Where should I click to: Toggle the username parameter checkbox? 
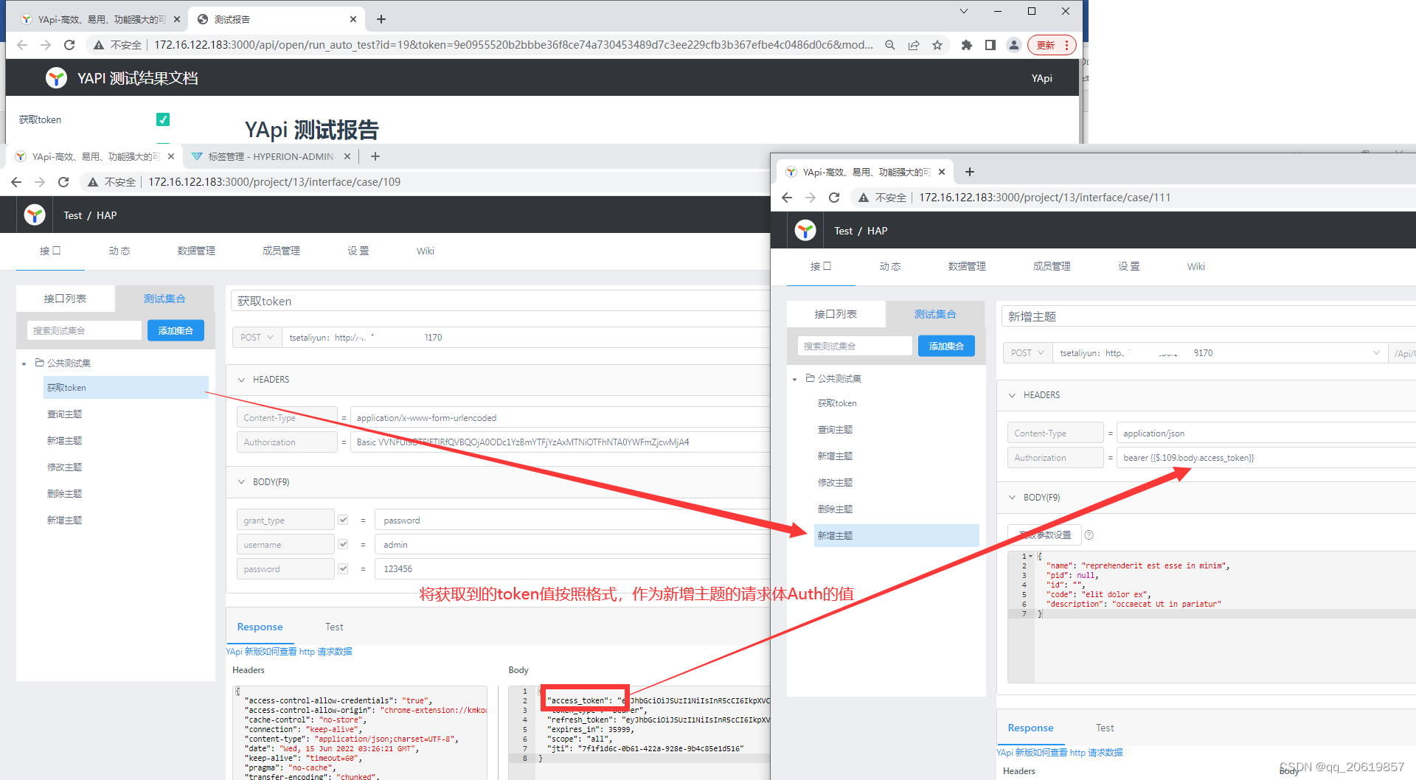click(x=343, y=544)
